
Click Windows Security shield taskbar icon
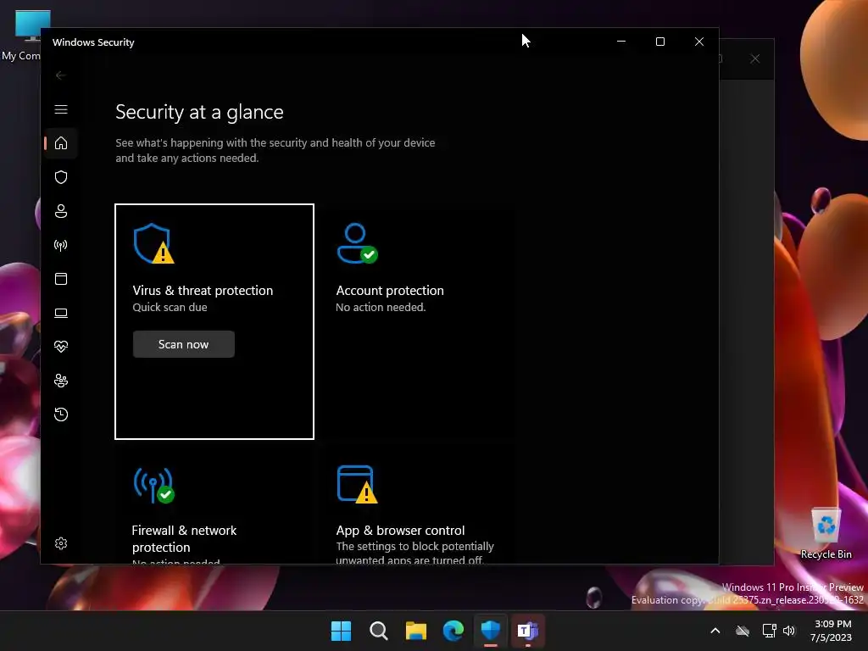[x=491, y=631]
